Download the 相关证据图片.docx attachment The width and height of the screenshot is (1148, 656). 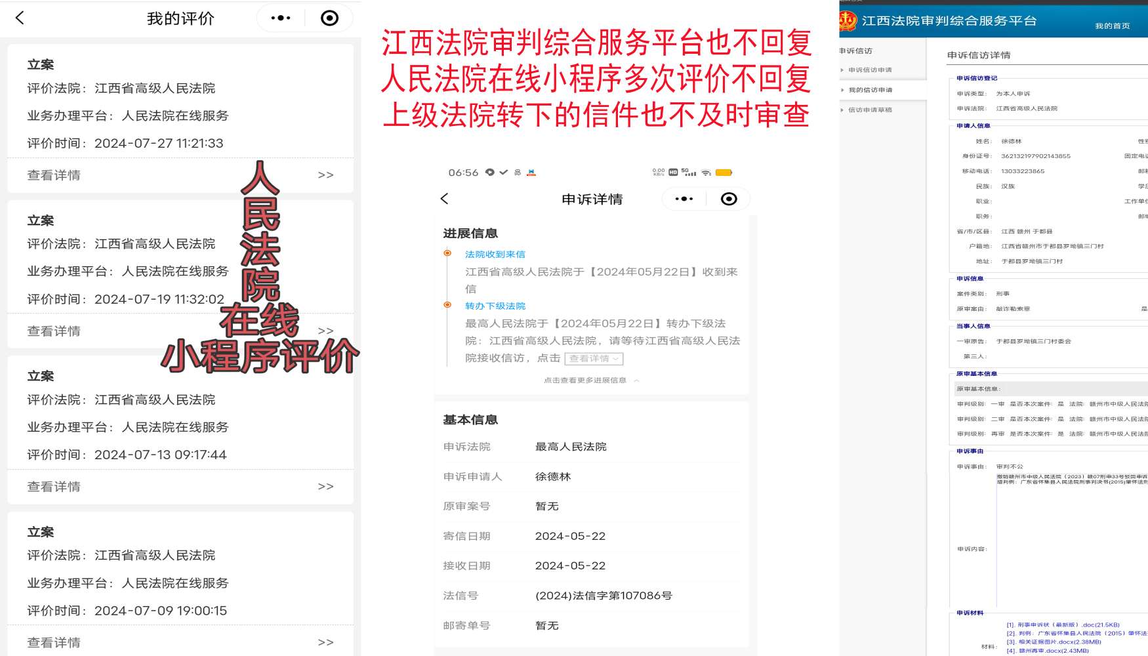(x=1059, y=642)
